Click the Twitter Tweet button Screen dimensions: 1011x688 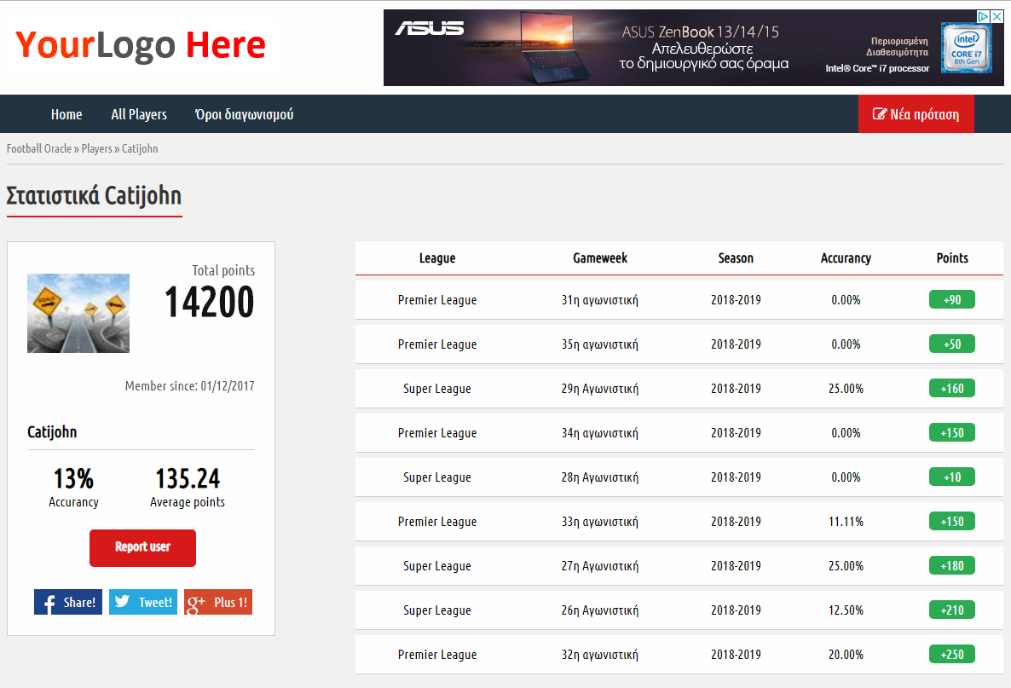tap(143, 602)
